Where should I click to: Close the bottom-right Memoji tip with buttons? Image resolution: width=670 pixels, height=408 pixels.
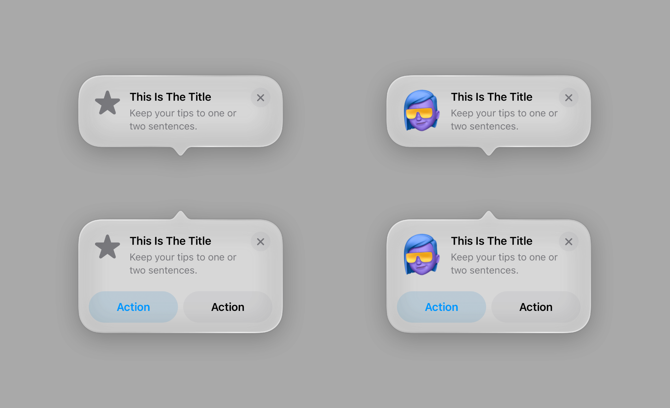point(568,242)
